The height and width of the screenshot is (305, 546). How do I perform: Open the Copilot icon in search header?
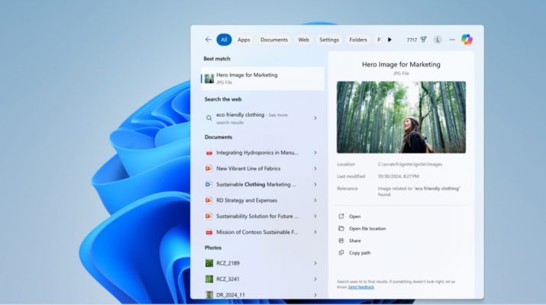click(467, 40)
